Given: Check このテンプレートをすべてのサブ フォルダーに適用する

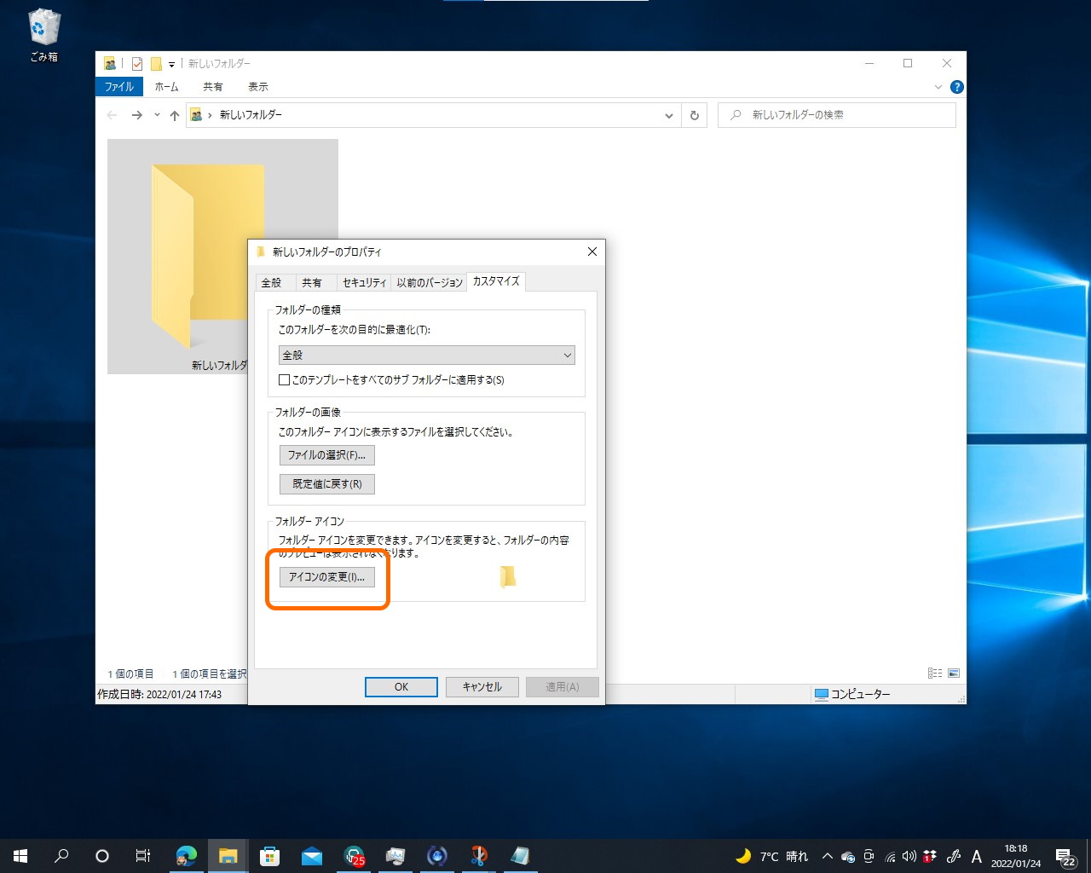Looking at the screenshot, I should 285,379.
